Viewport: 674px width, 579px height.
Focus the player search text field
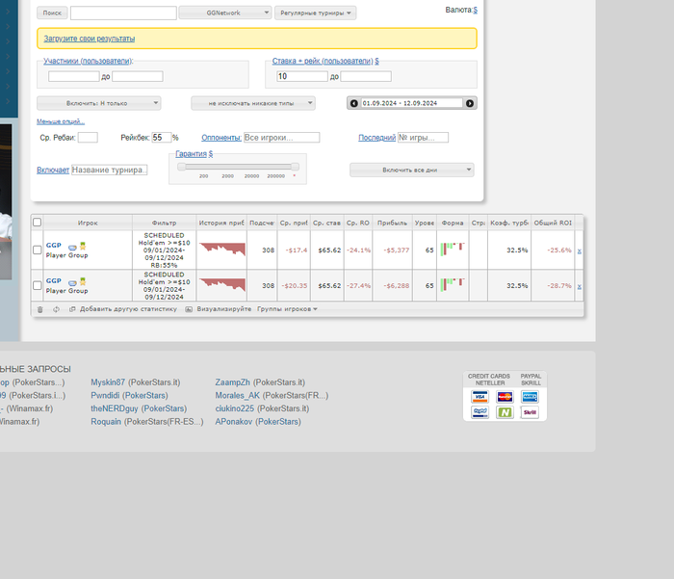pyautogui.click(x=123, y=13)
